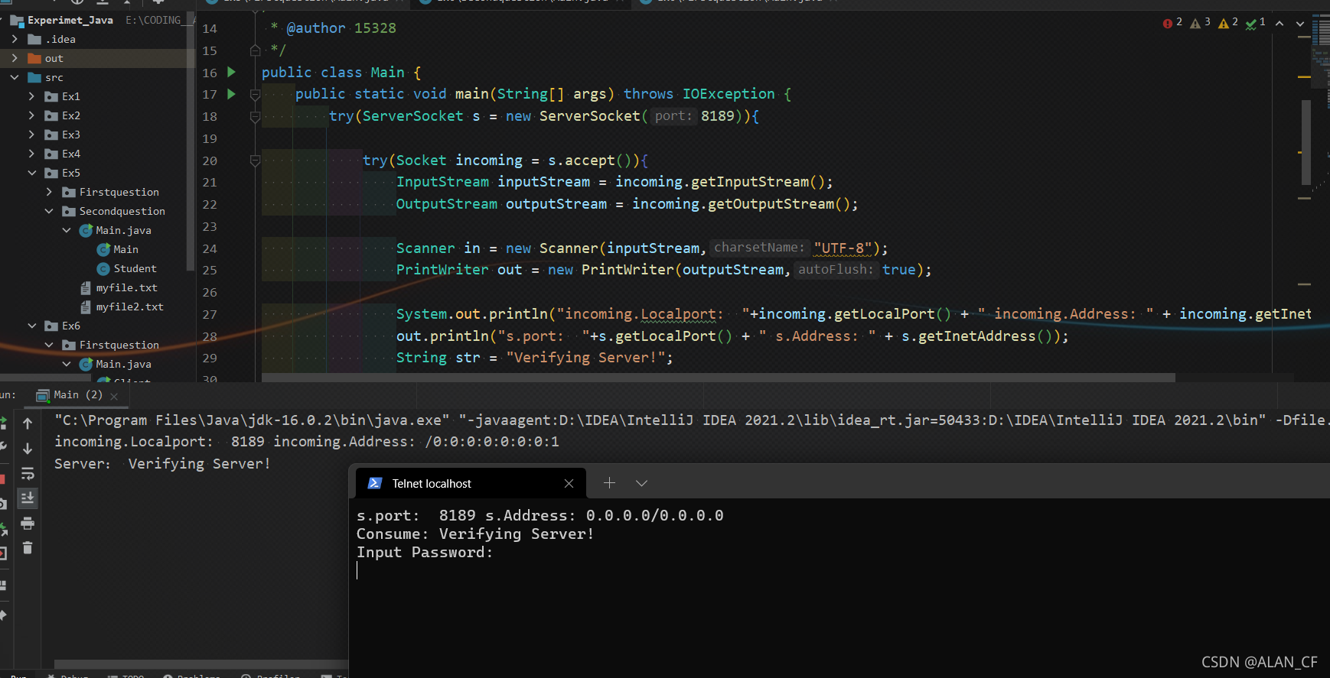The image size is (1330, 678).
Task: Expand the out folder
Action: click(x=15, y=58)
